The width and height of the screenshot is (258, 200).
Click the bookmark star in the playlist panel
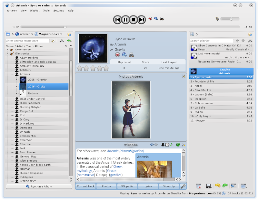(250, 34)
